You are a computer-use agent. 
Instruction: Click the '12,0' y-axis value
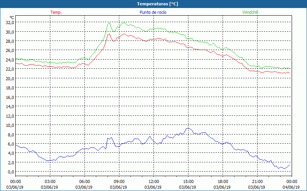tap(10, 116)
